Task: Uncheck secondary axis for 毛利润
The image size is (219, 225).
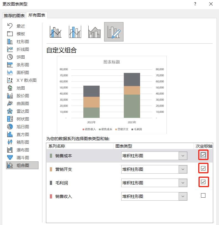Action: pos(203,182)
